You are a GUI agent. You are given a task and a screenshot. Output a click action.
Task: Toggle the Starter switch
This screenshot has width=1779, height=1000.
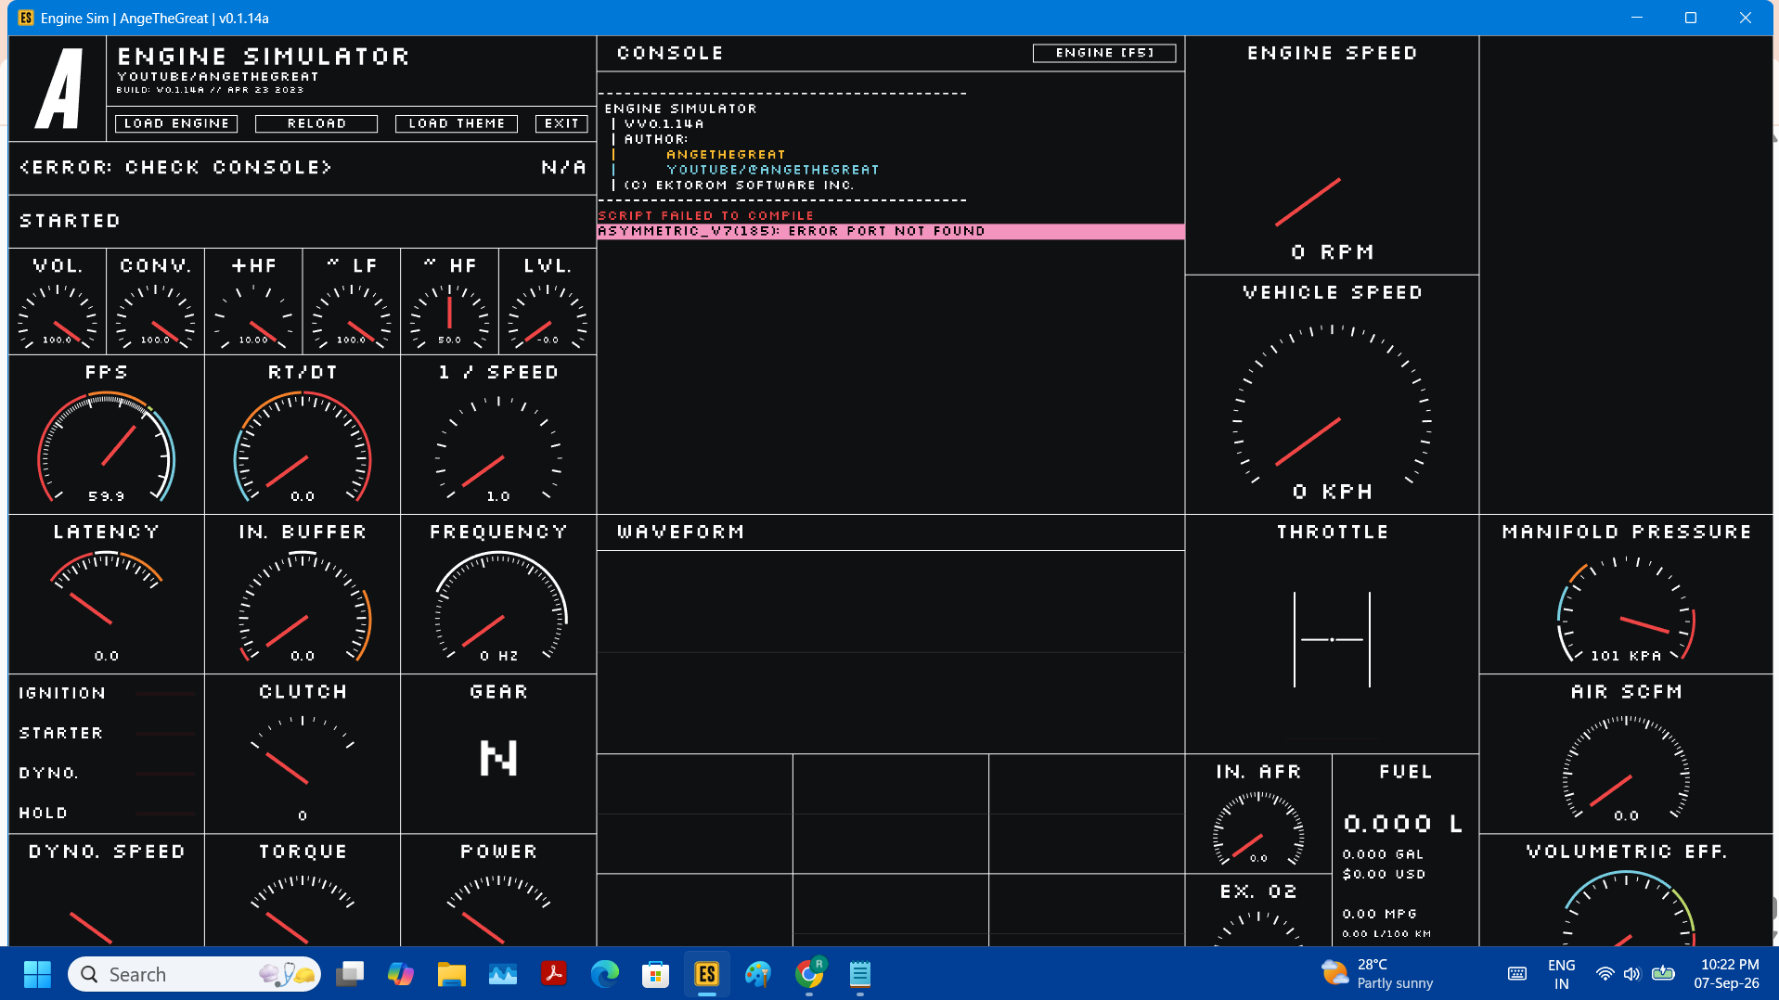click(x=107, y=733)
